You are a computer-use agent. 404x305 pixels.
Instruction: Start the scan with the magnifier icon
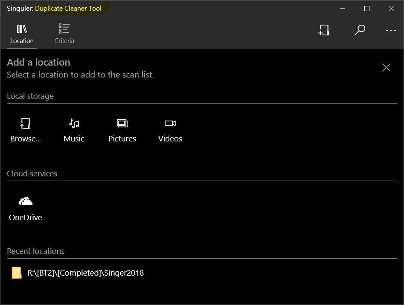[360, 30]
